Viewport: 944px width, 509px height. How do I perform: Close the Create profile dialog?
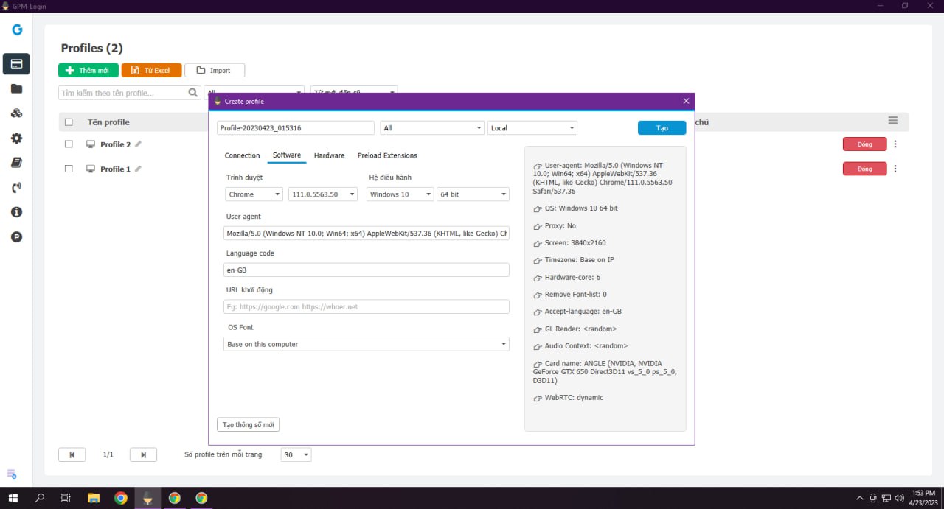(x=686, y=101)
